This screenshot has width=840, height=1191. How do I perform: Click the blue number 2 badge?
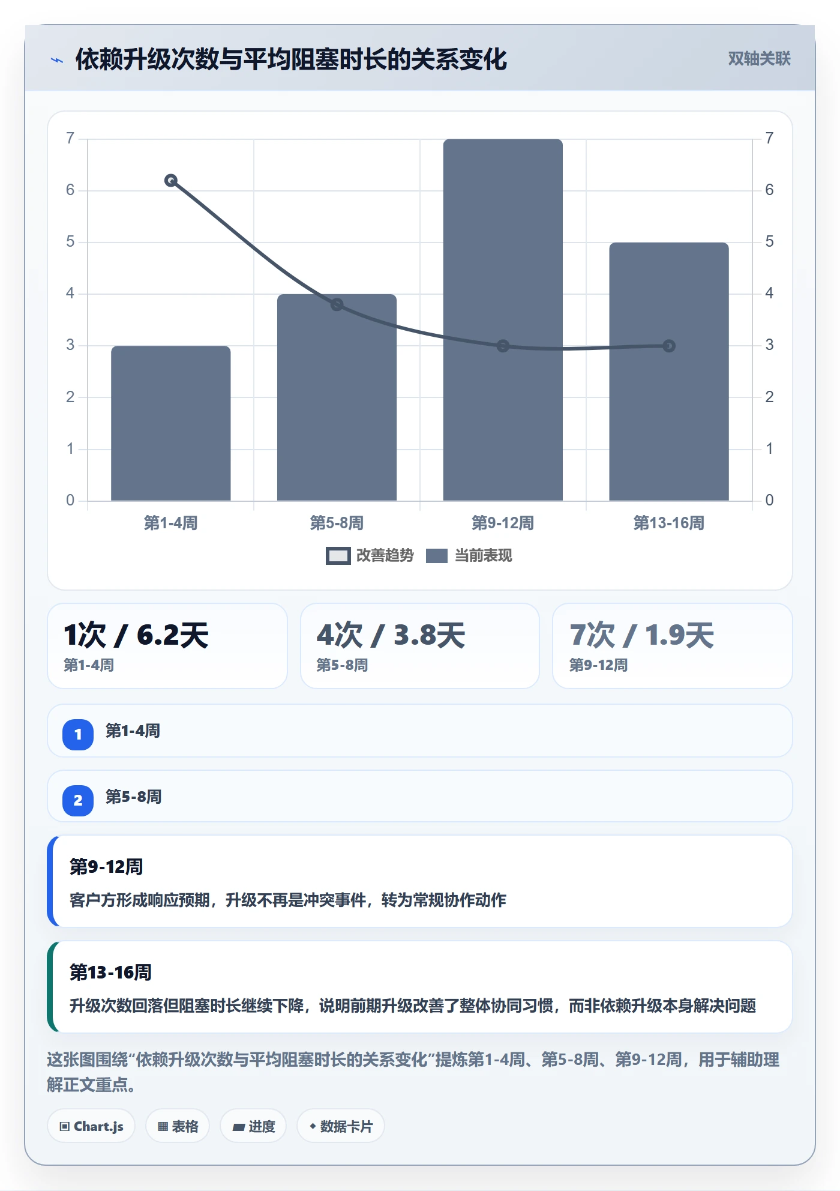(78, 800)
